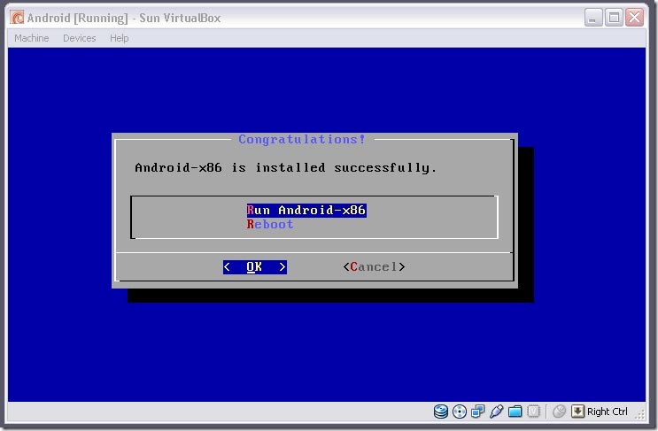Close the VirtualBox window

point(634,18)
